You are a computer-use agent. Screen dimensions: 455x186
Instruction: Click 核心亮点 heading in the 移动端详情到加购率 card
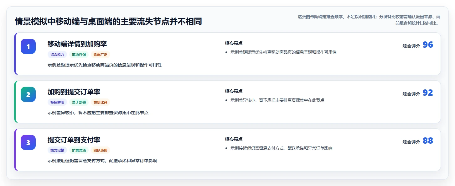point(234,43)
